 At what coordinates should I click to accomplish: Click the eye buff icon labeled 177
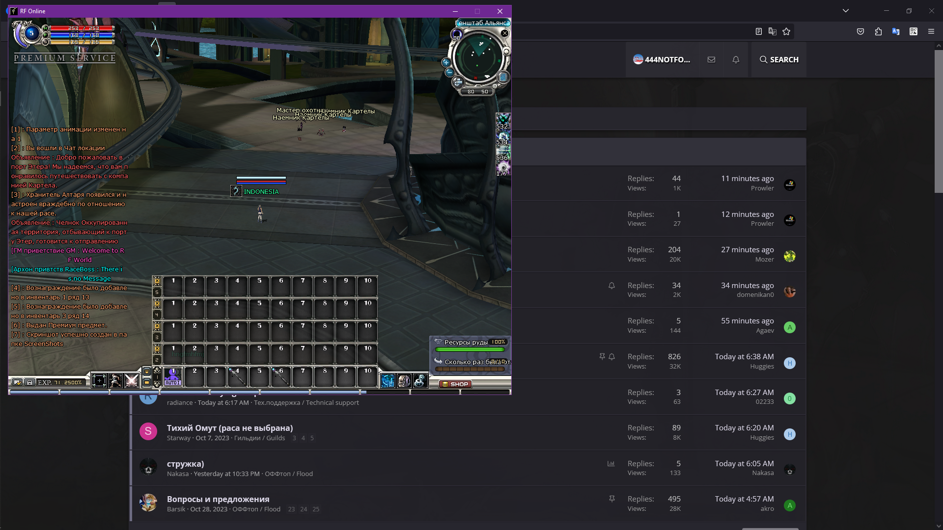(503, 168)
